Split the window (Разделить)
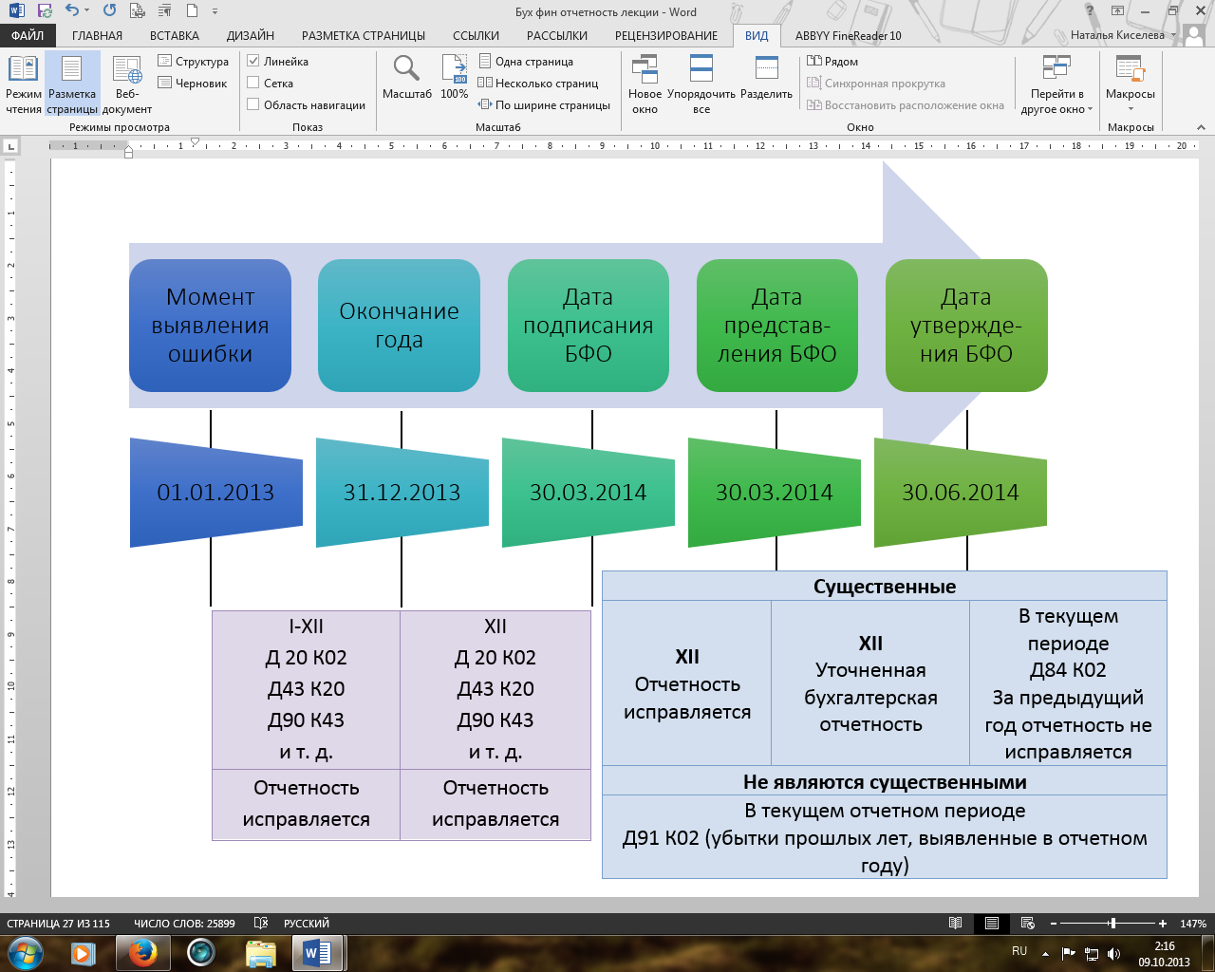The image size is (1215, 972). 766,78
